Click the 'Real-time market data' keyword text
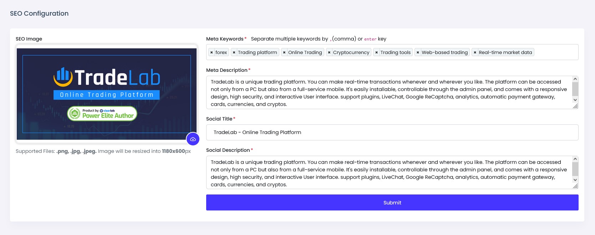Image resolution: width=595 pixels, height=235 pixels. (x=505, y=52)
